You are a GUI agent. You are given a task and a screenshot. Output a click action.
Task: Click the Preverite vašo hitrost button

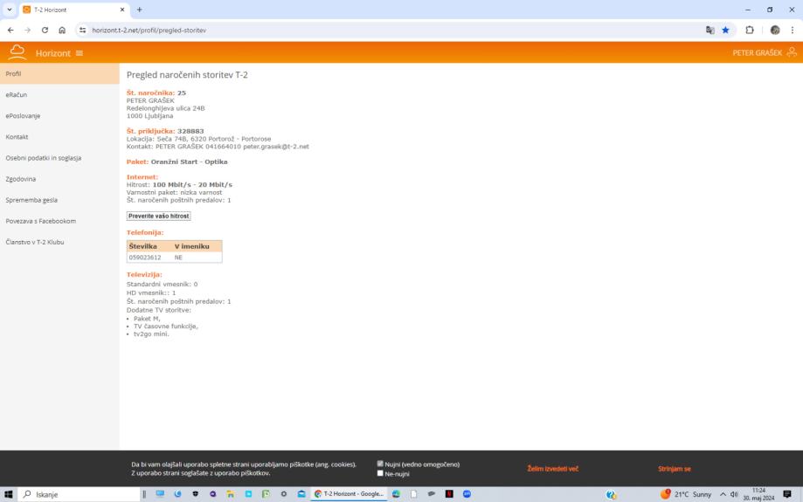point(158,216)
